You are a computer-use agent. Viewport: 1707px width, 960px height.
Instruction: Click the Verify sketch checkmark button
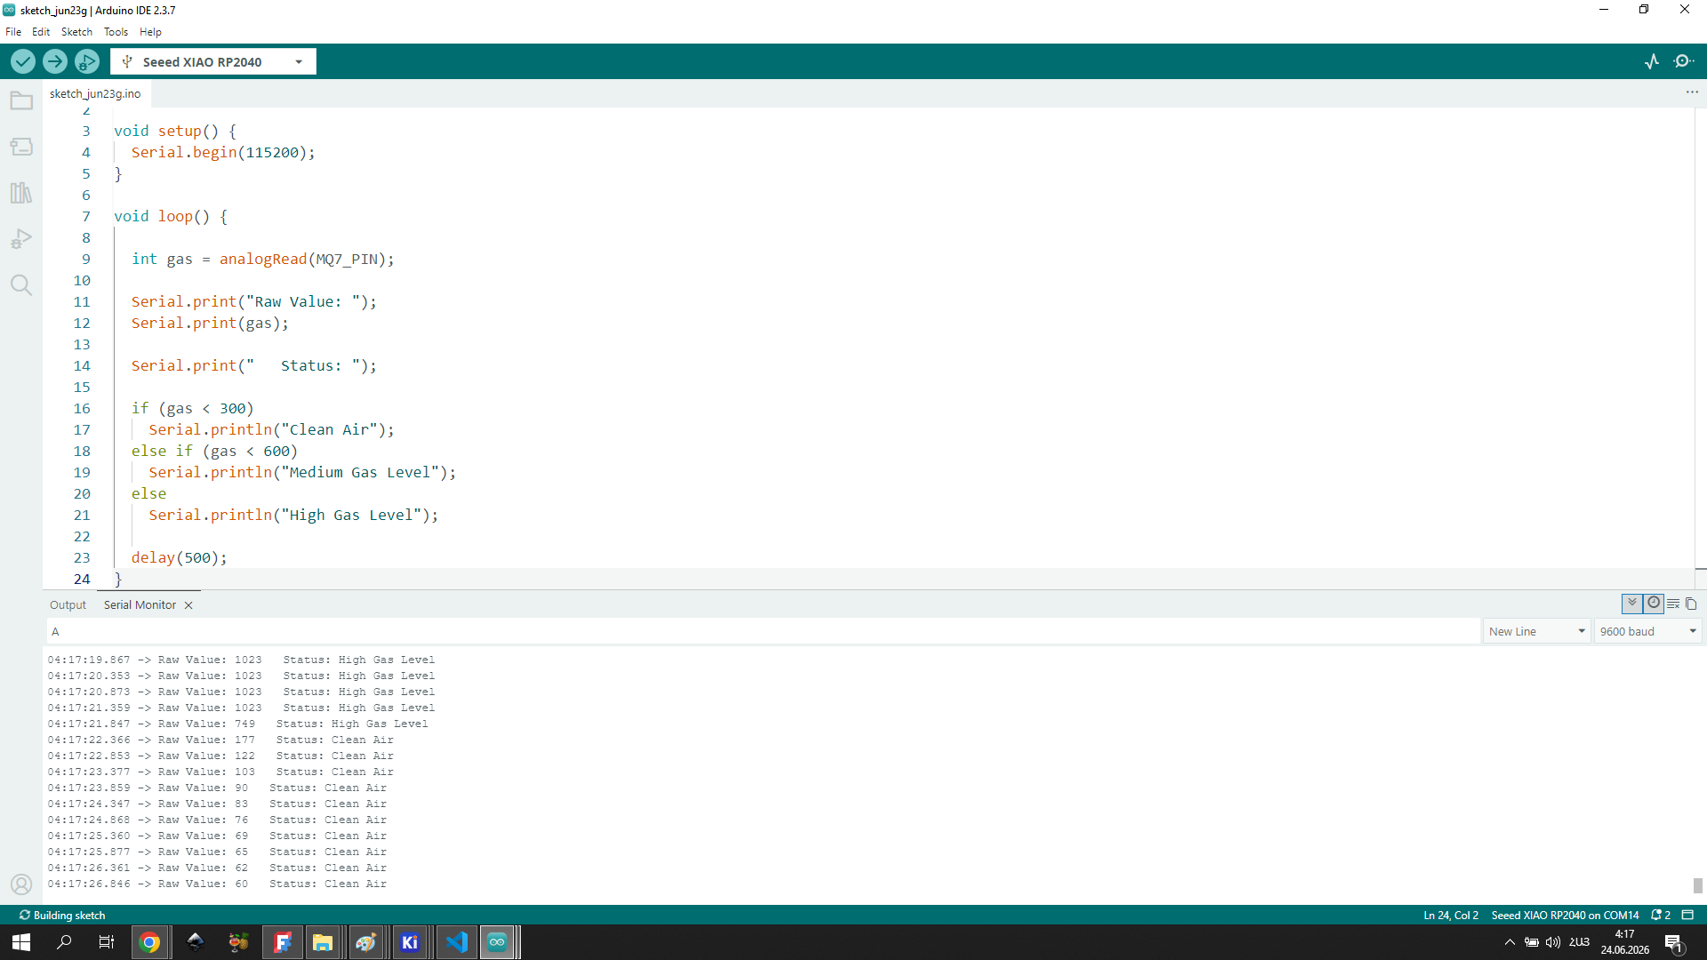pyautogui.click(x=23, y=61)
